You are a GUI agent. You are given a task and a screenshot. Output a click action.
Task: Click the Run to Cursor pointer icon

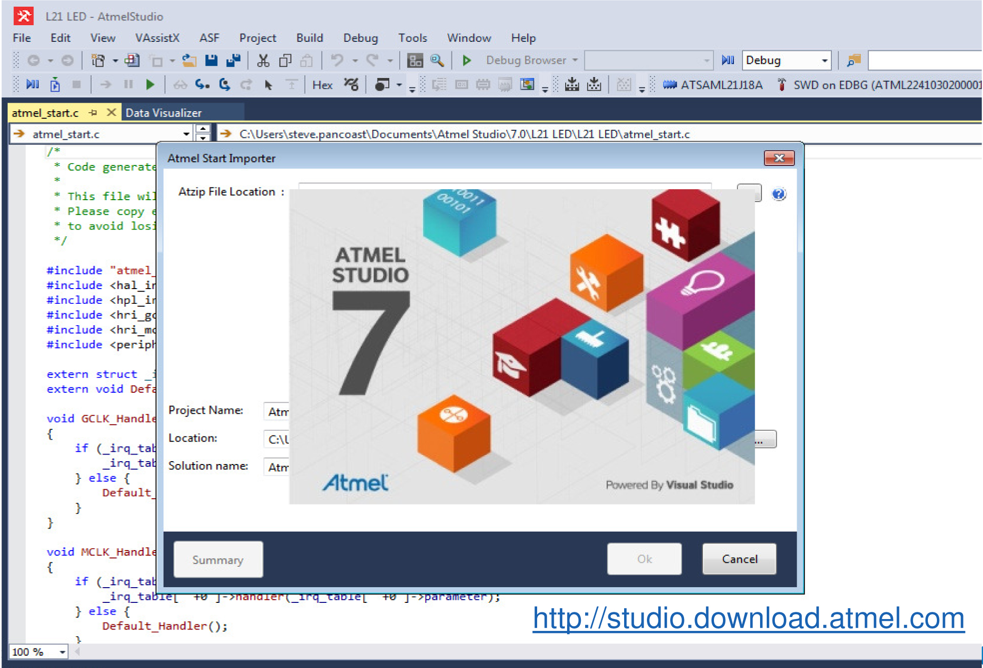pos(268,85)
